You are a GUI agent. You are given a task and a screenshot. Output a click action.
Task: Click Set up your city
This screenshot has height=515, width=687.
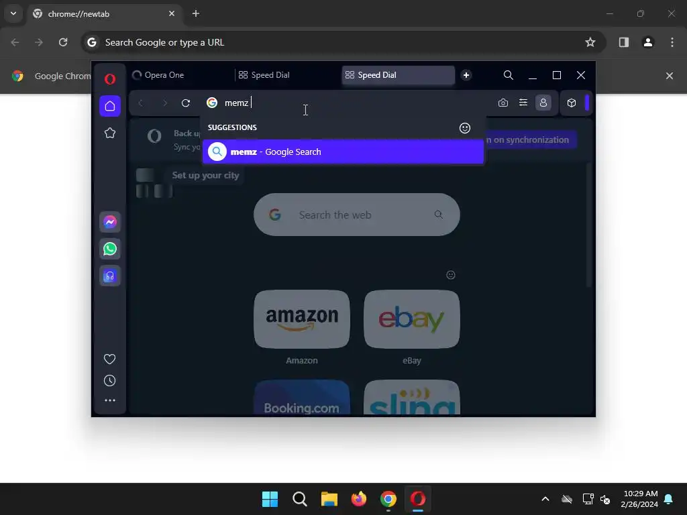click(205, 175)
